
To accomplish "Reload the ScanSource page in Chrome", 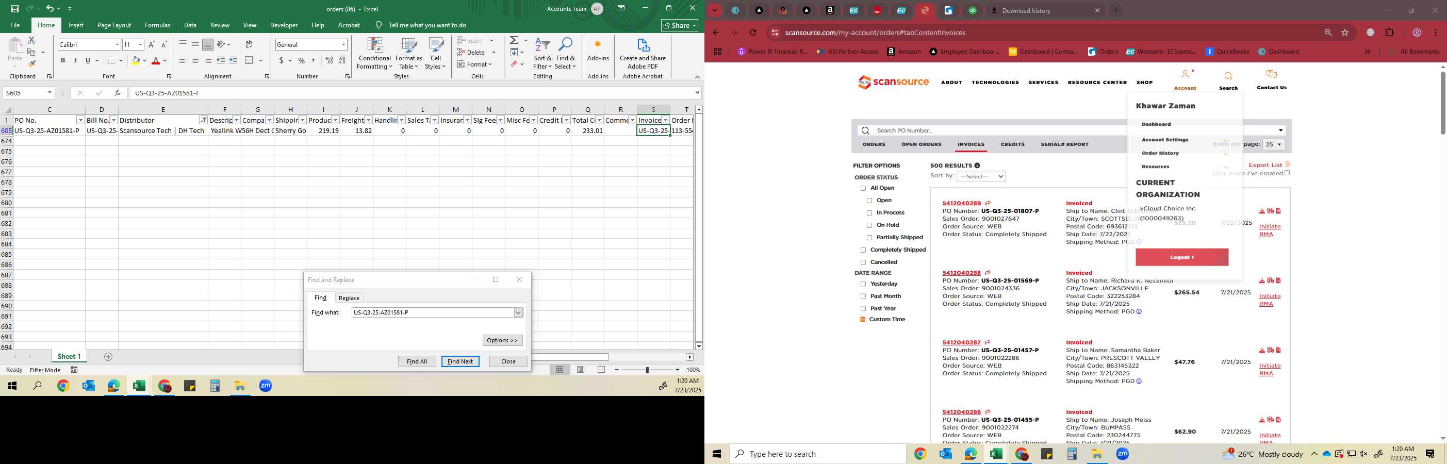I will pyautogui.click(x=753, y=32).
